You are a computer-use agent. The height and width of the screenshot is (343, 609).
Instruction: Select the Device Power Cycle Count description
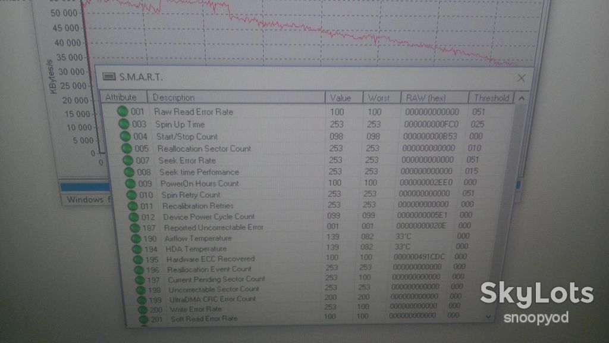pos(209,217)
